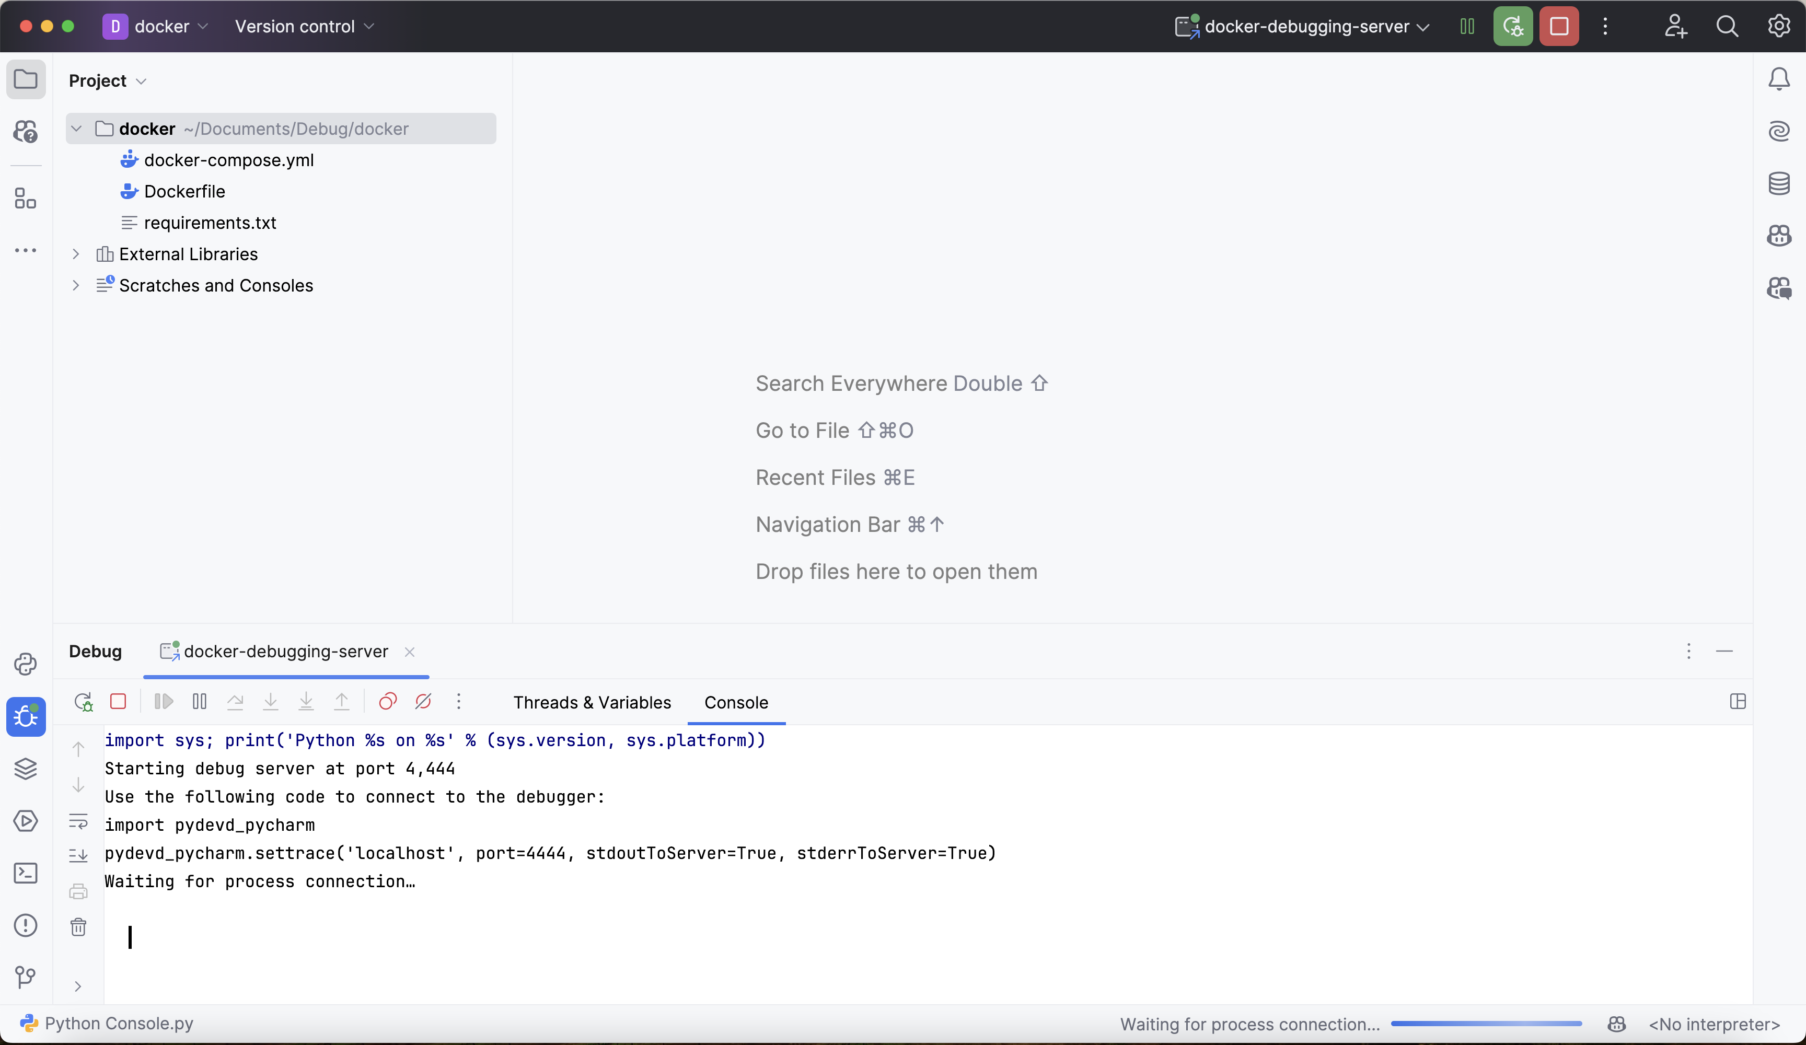Viewport: 1806px width, 1045px height.
Task: Open Notifications bell icon
Action: [x=1779, y=79]
